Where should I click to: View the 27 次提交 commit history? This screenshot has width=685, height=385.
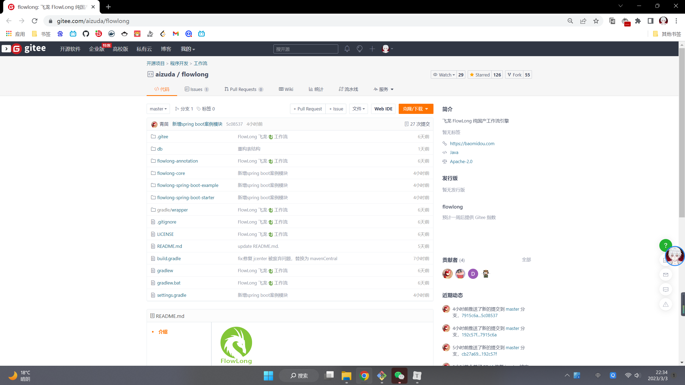point(417,124)
